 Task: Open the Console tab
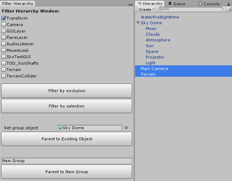209,4
